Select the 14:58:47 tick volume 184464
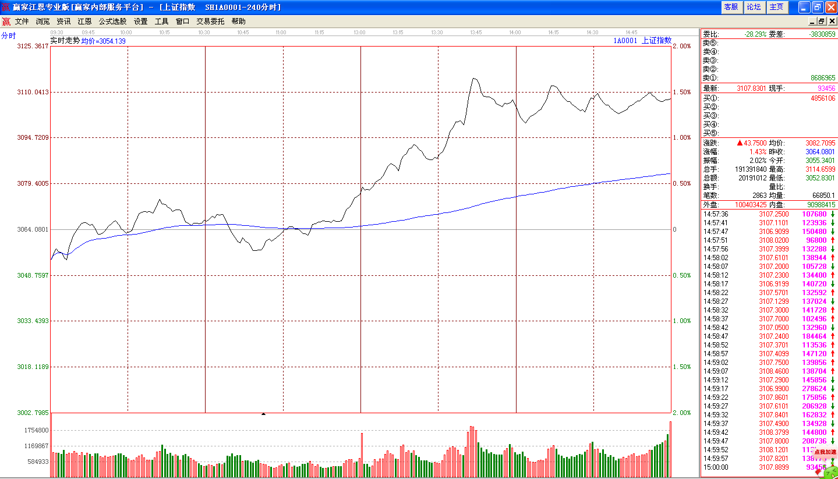Screen dimensions: 838x479 coord(814,336)
